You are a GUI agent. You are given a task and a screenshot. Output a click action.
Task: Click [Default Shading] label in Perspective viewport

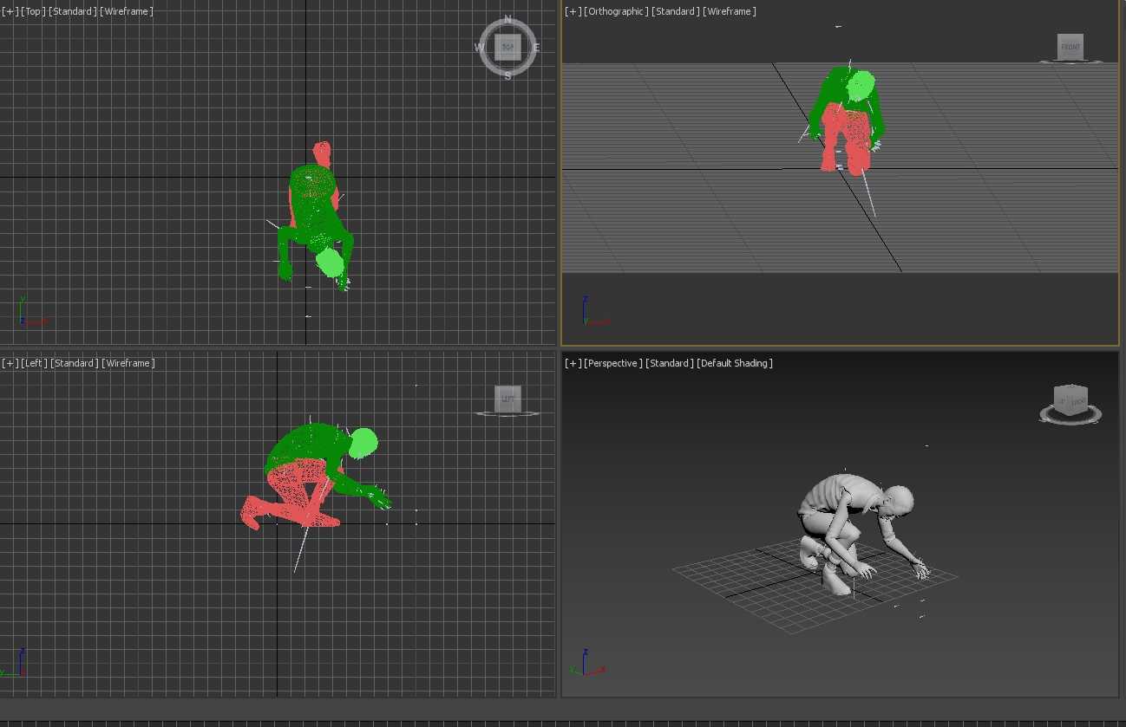point(735,363)
